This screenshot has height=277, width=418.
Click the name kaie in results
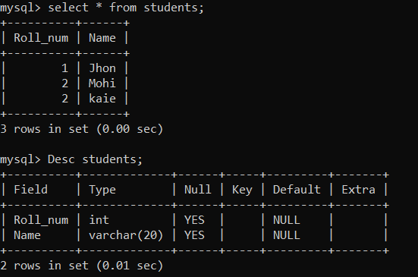pos(102,99)
